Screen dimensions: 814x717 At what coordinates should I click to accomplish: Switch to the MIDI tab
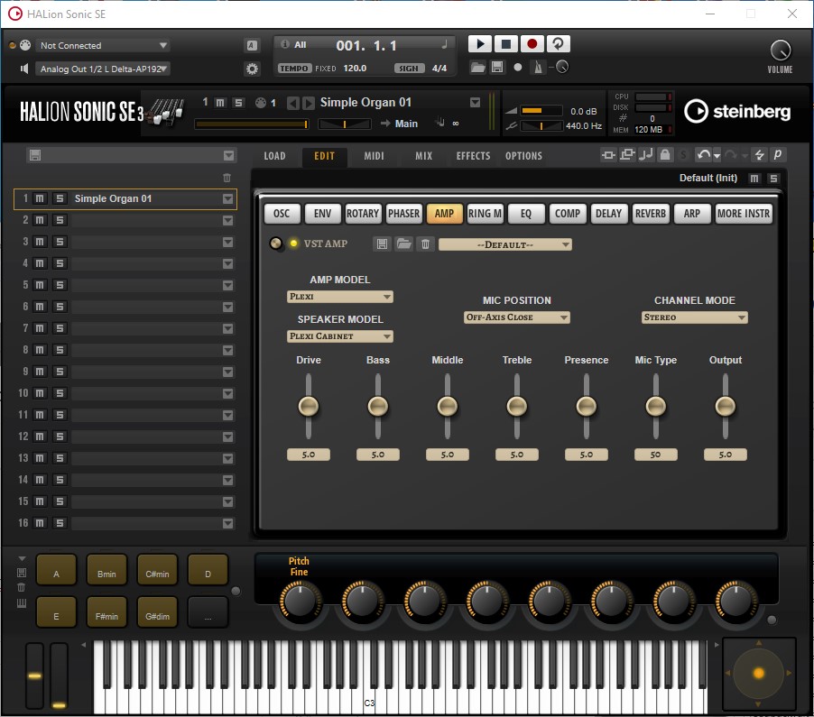tap(374, 156)
